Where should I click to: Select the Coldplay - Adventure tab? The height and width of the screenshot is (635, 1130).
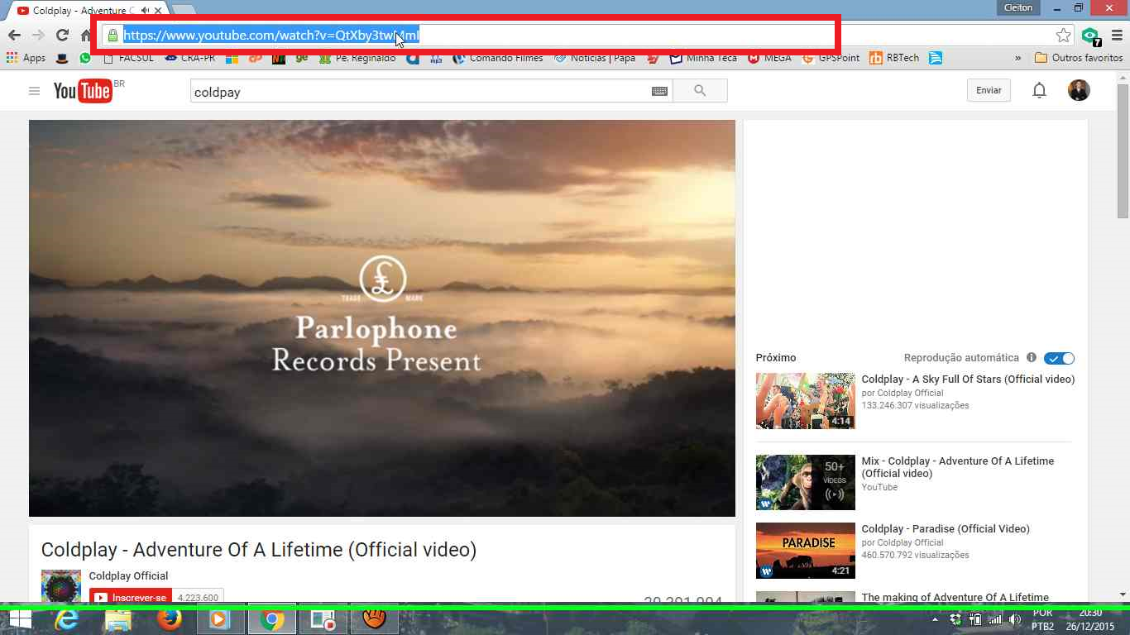(x=83, y=10)
